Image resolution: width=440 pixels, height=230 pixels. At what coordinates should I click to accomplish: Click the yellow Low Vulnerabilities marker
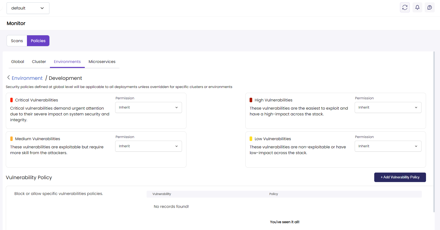point(251,139)
